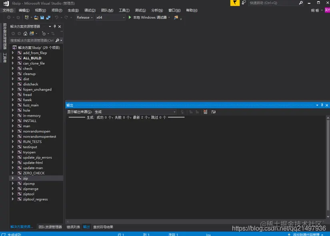The width and height of the screenshot is (330, 236).
Task: Expand the zip project node
Action: point(13,178)
